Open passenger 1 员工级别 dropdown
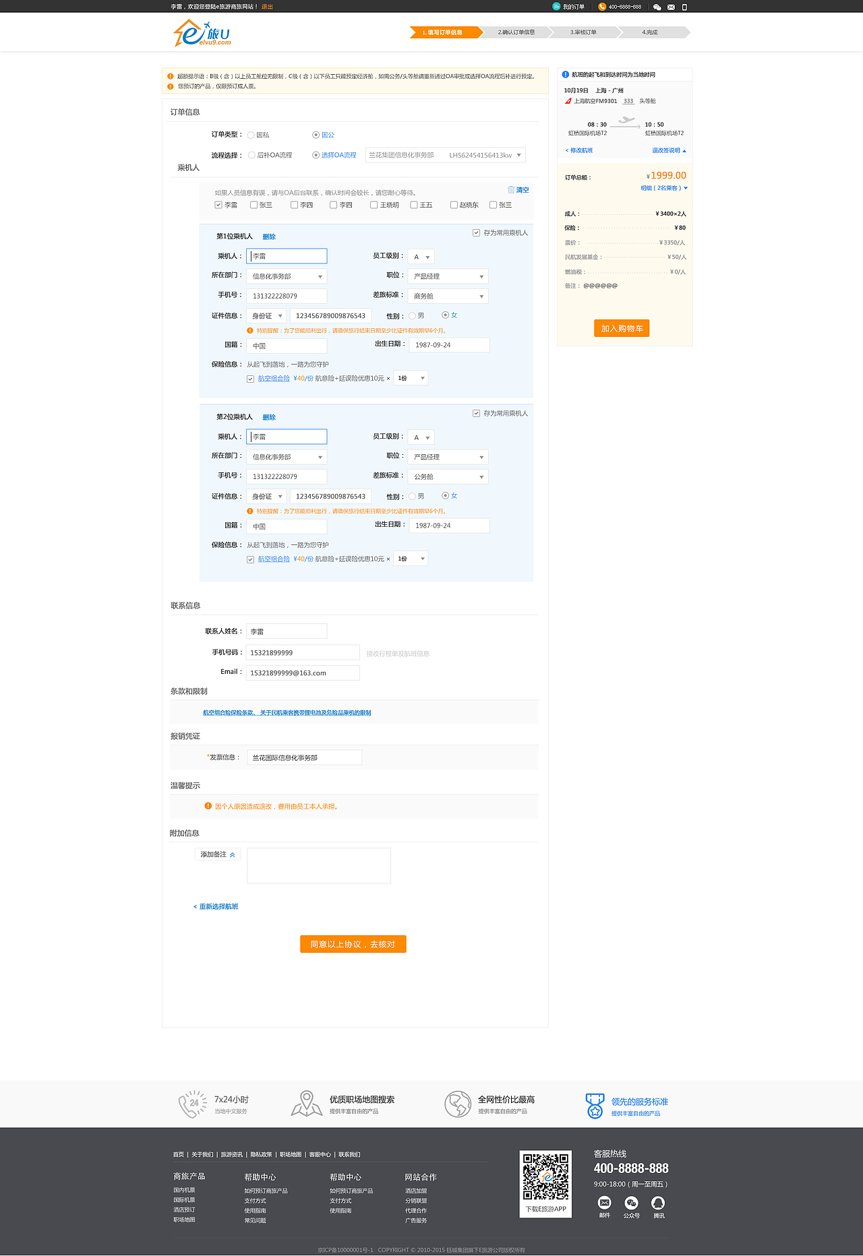 pos(421,257)
